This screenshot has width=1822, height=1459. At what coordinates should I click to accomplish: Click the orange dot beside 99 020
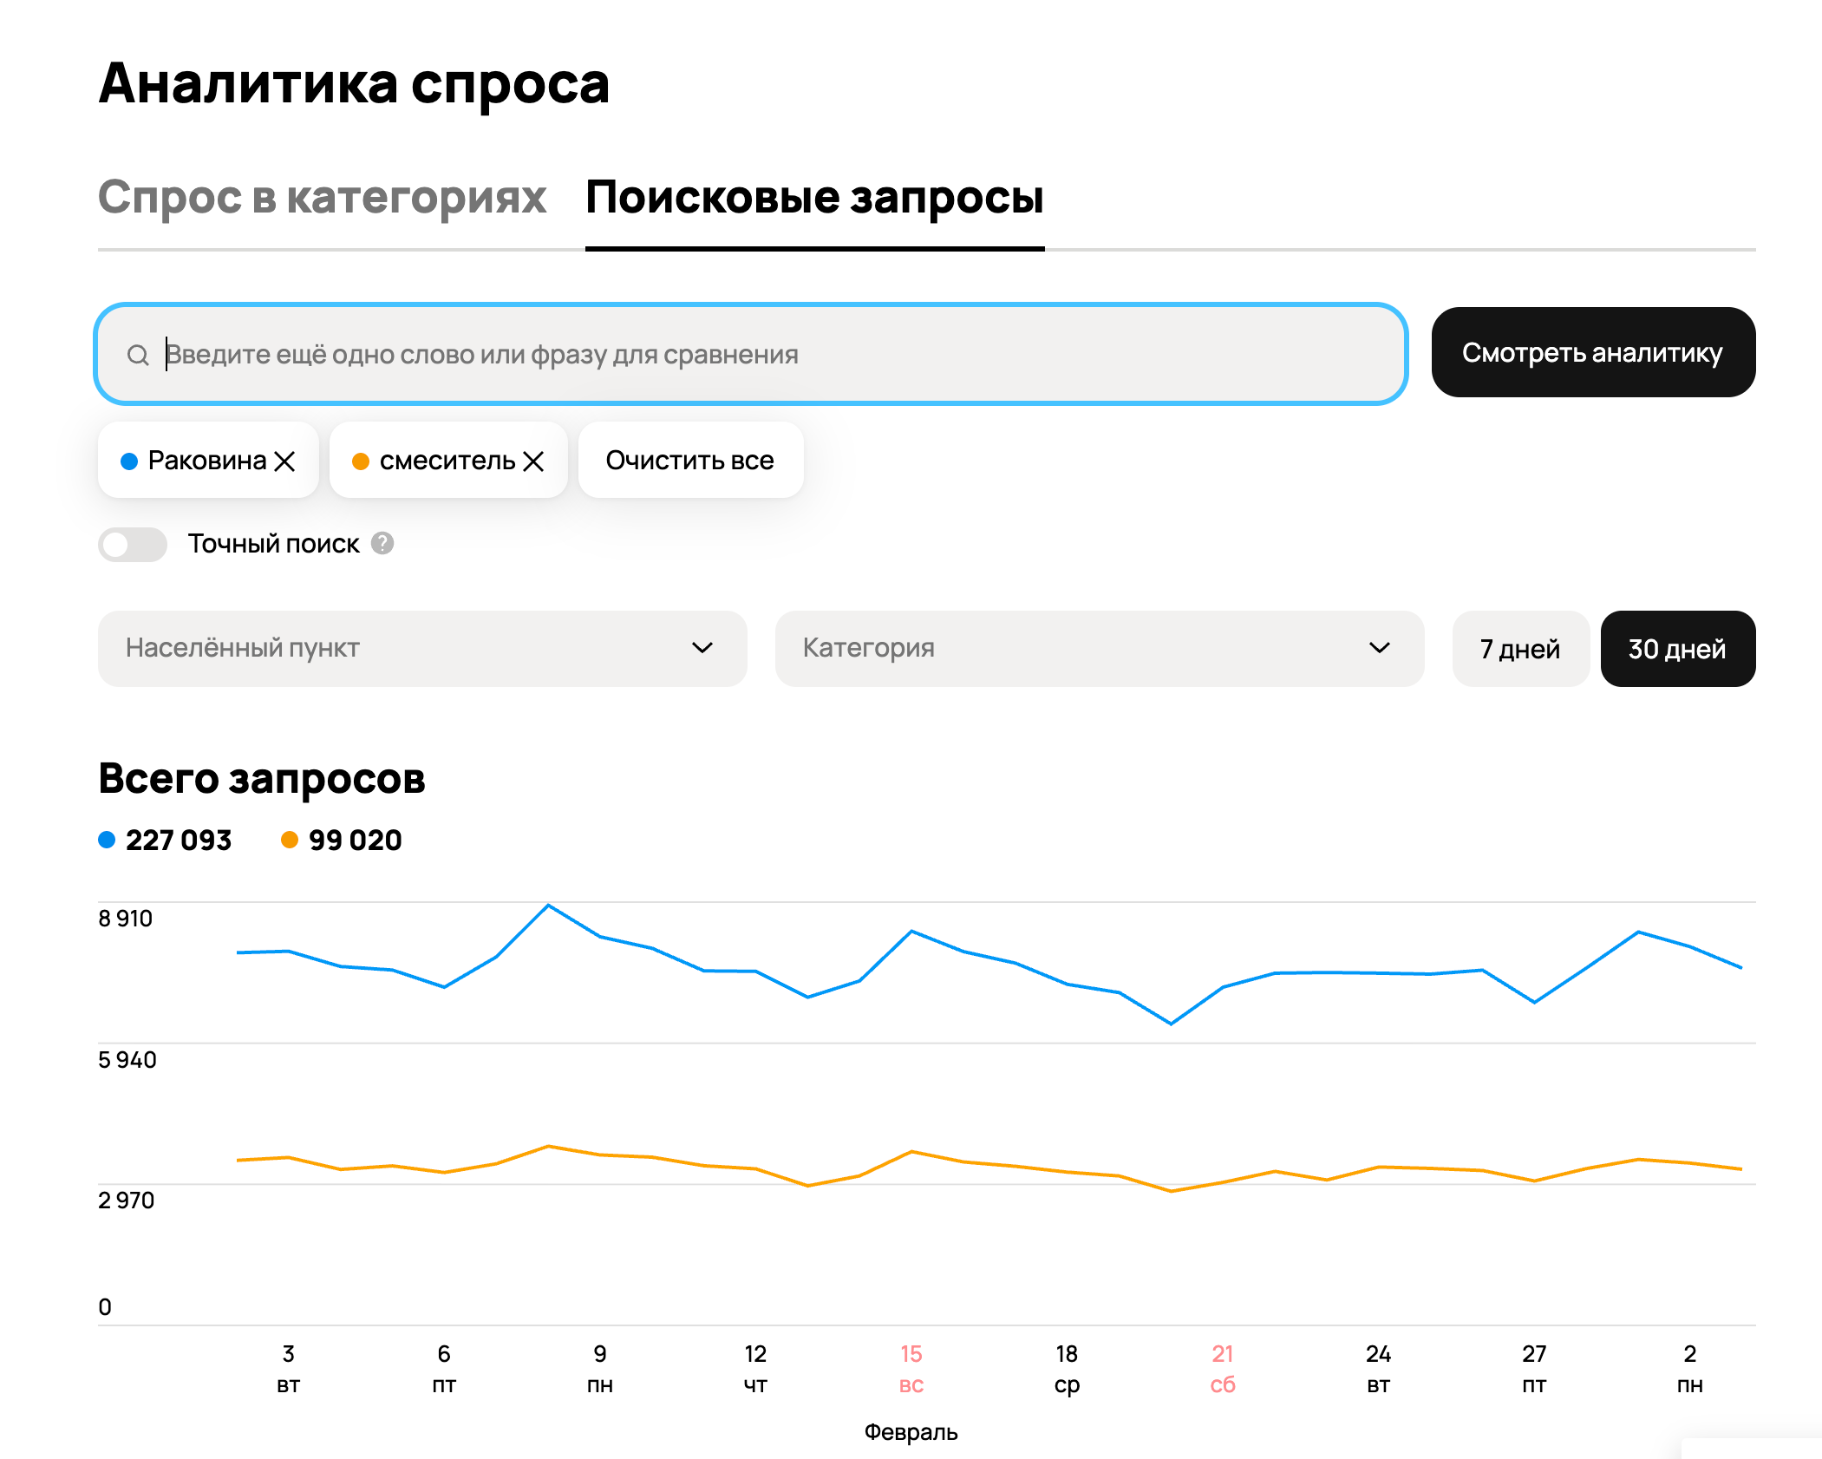point(290,840)
